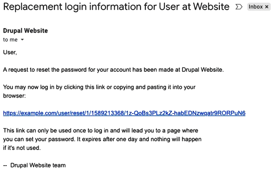The image size is (273, 172).
Task: Click the "to me" recipient text
Action: click(x=10, y=40)
